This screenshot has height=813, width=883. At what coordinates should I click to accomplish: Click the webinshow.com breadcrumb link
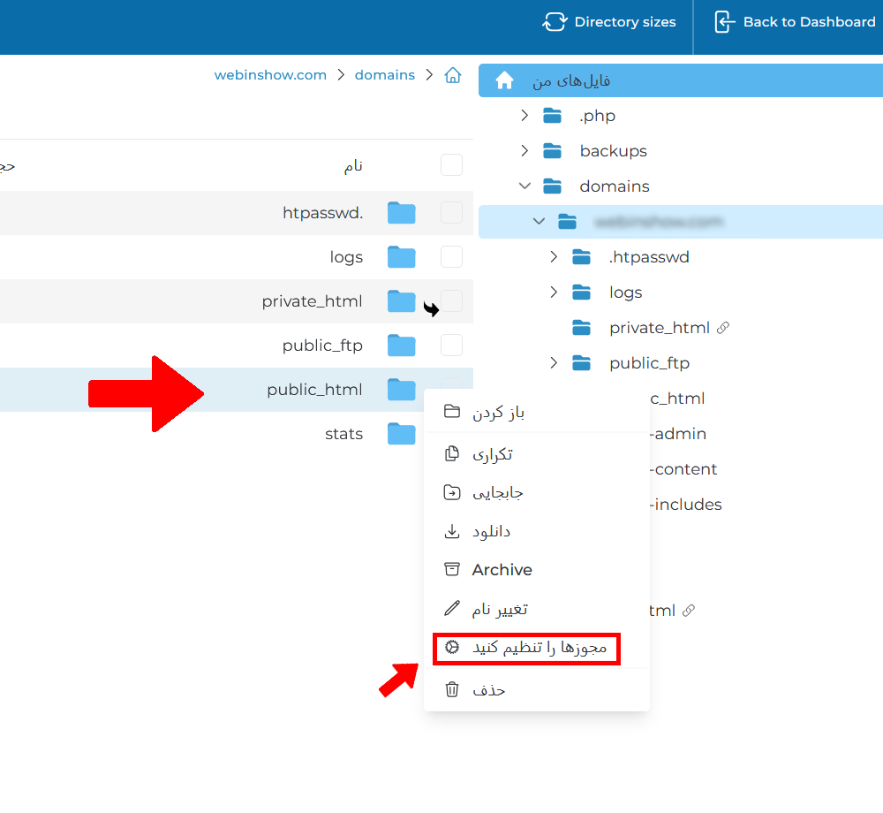click(x=270, y=75)
